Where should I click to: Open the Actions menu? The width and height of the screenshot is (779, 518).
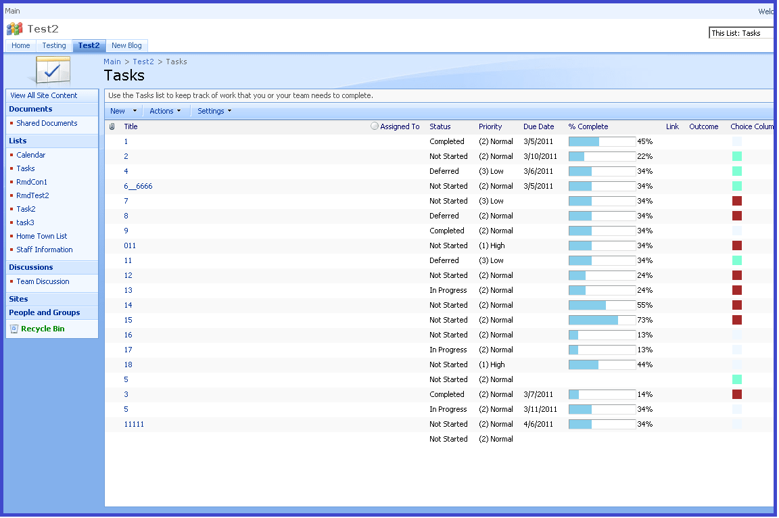point(165,112)
